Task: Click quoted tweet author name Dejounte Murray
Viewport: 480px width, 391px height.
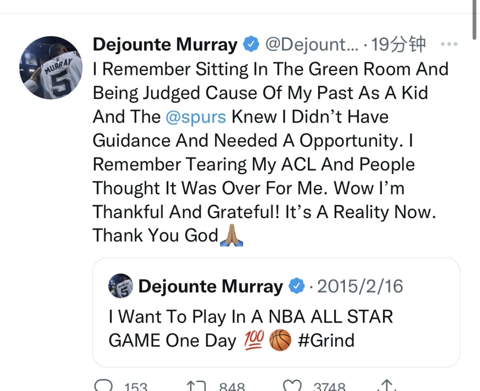Action: coord(211,287)
